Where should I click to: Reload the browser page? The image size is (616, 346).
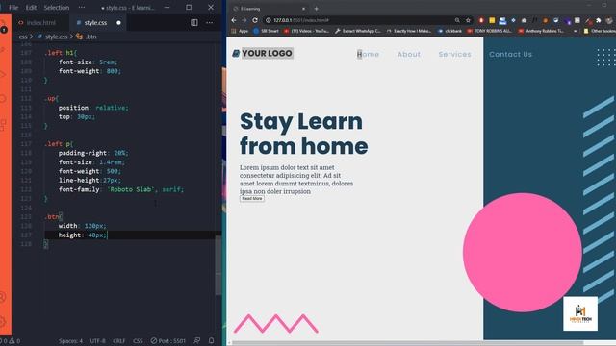click(255, 20)
